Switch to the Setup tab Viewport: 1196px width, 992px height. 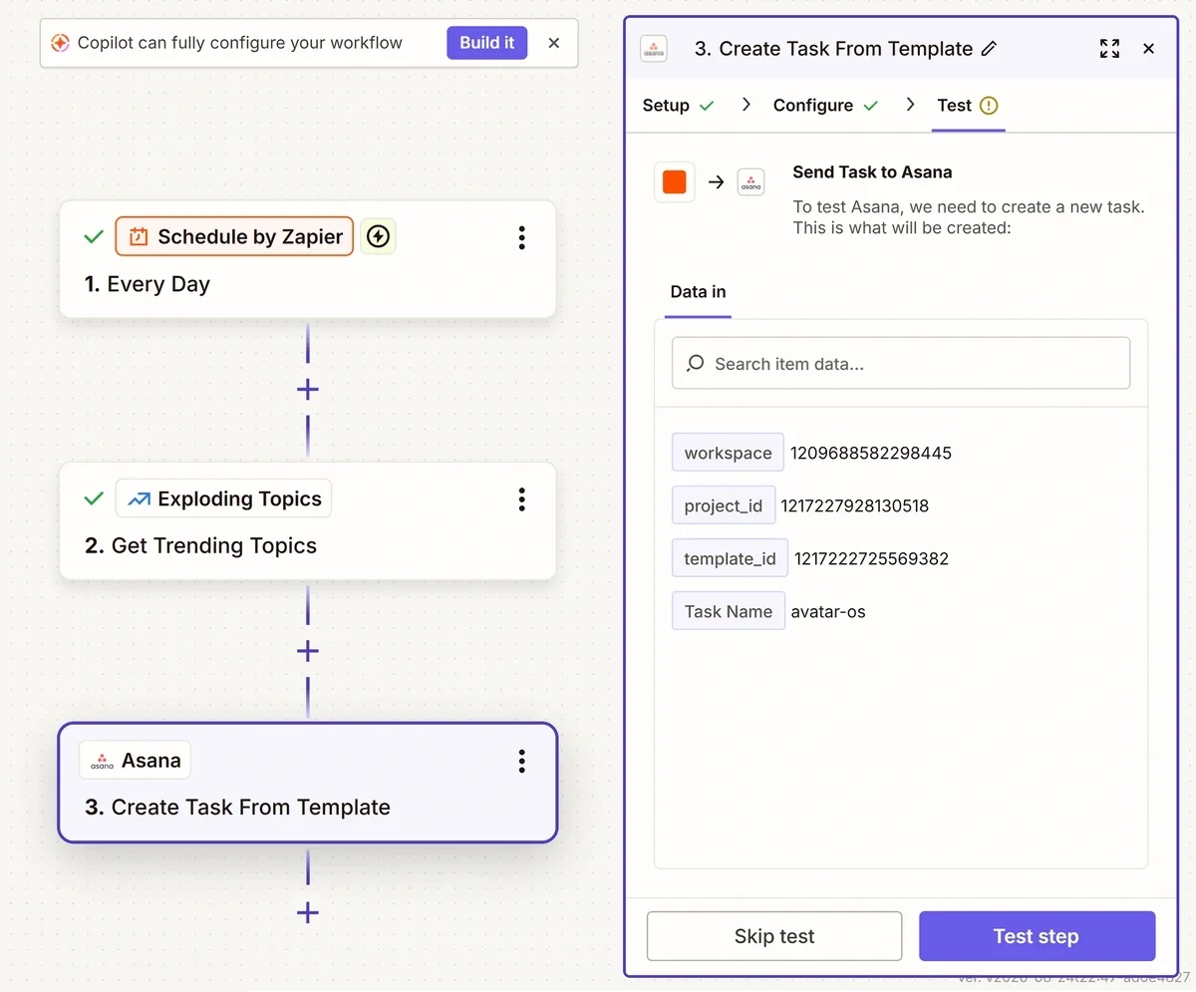(679, 106)
